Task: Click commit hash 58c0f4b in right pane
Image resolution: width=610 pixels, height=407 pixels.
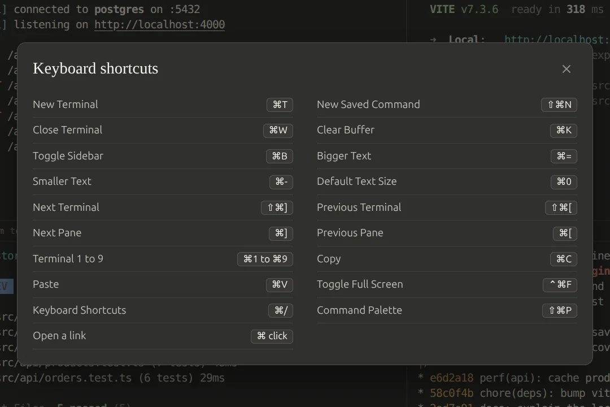Action: 451,393
